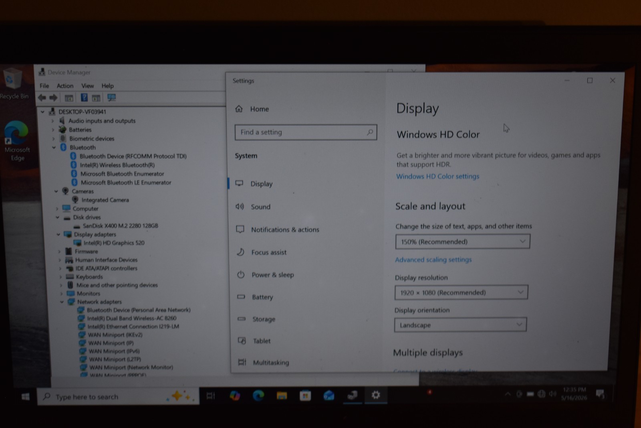The width and height of the screenshot is (641, 428).
Task: Select Microsoft Bluetooth LE Enumerator
Action: coord(126,183)
